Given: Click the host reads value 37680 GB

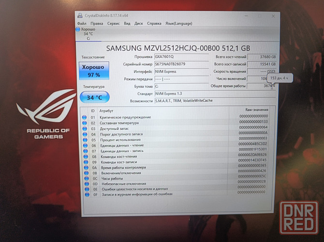Looking at the screenshot, I should pyautogui.click(x=262, y=57).
